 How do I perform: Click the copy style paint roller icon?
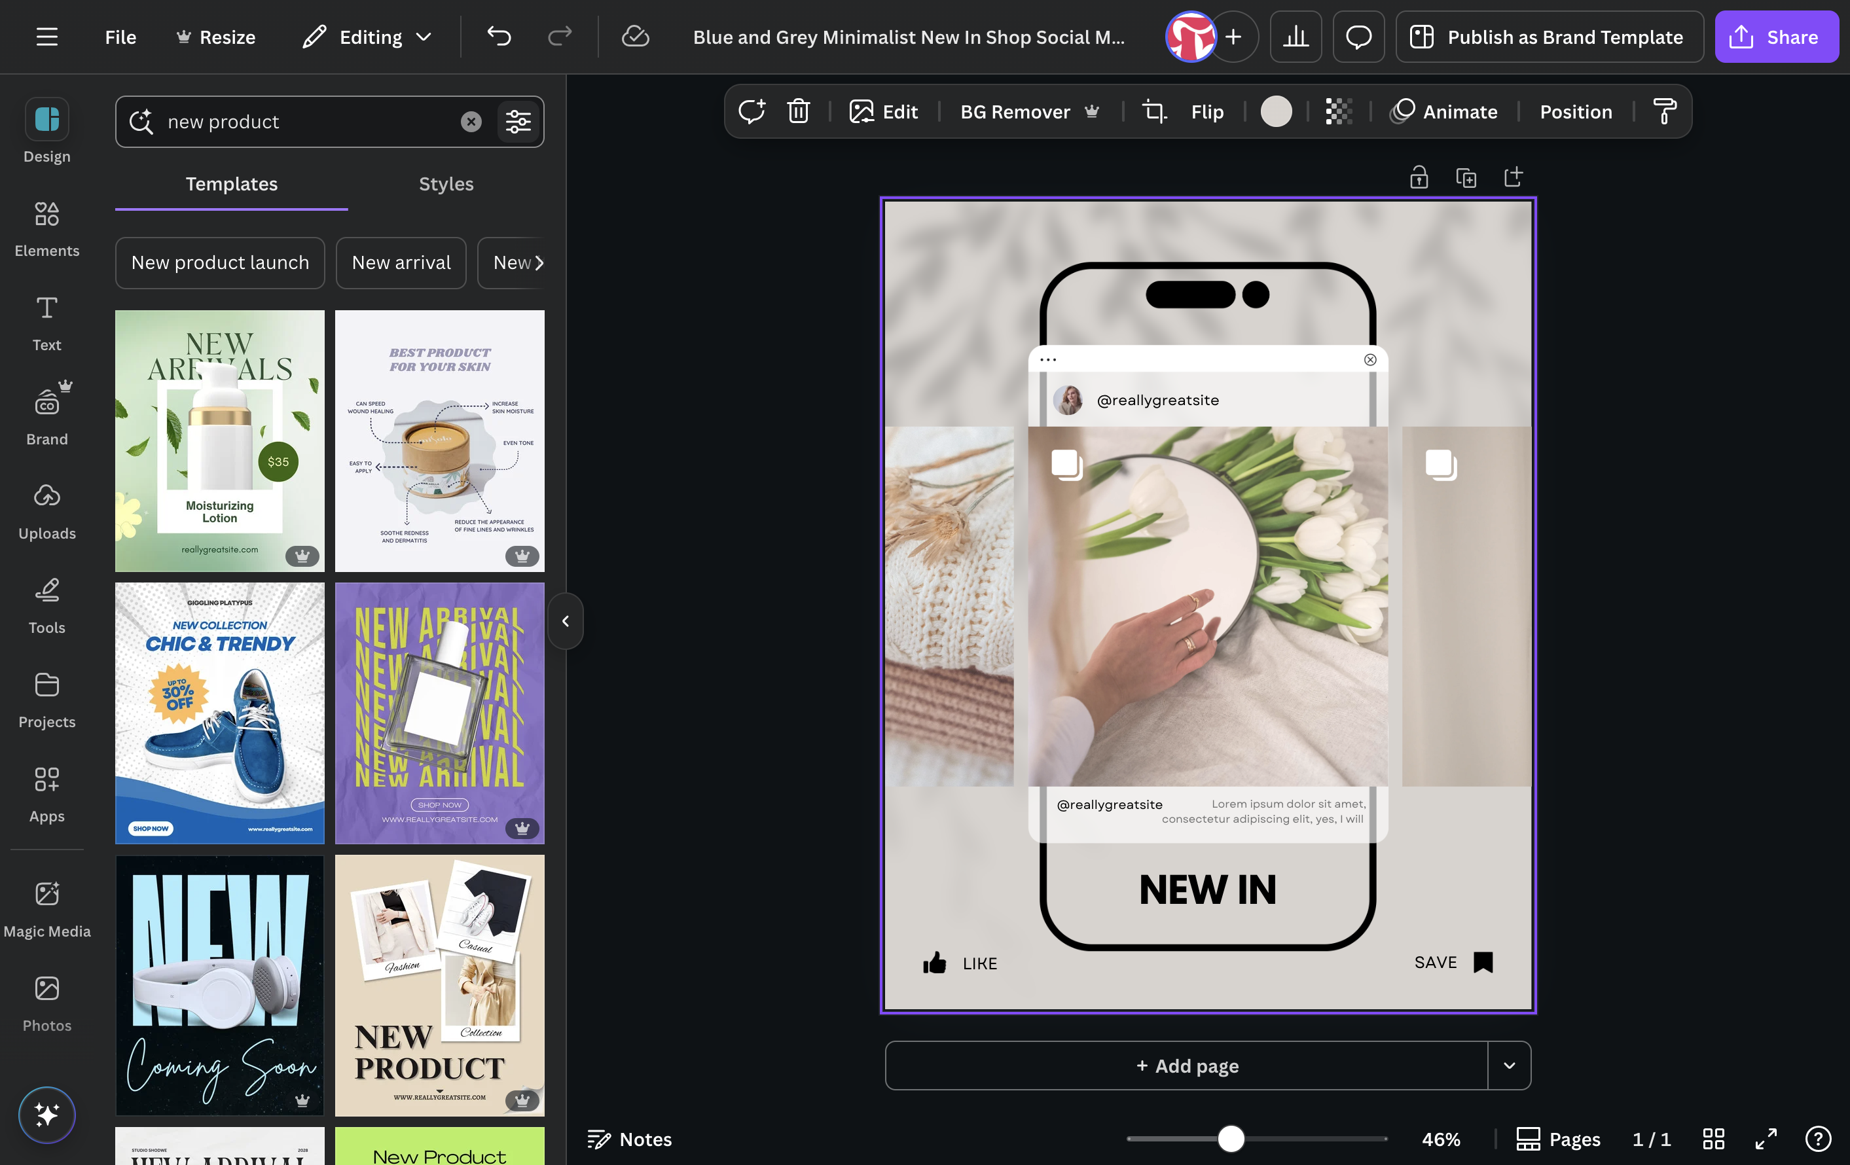coord(1664,111)
